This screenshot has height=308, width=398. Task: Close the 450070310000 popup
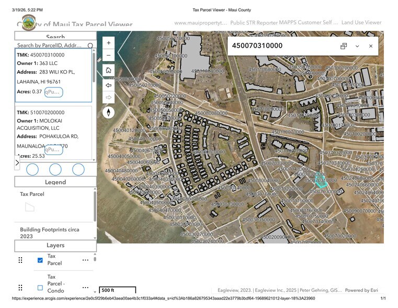[x=371, y=46]
